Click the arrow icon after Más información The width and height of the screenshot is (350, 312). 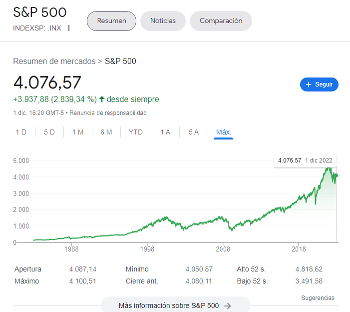[x=228, y=305]
